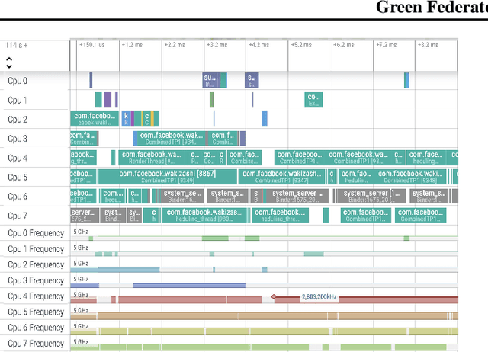The height and width of the screenshot is (352, 488).
Task: Click the yellow slice on Cpu 2
Action: coord(153,119)
